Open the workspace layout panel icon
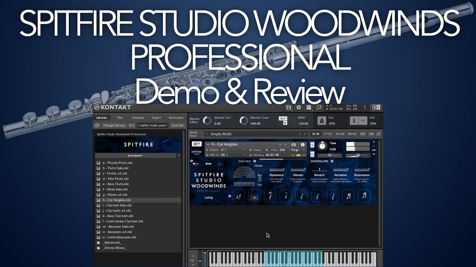This screenshot has width=476, height=267. 309,108
